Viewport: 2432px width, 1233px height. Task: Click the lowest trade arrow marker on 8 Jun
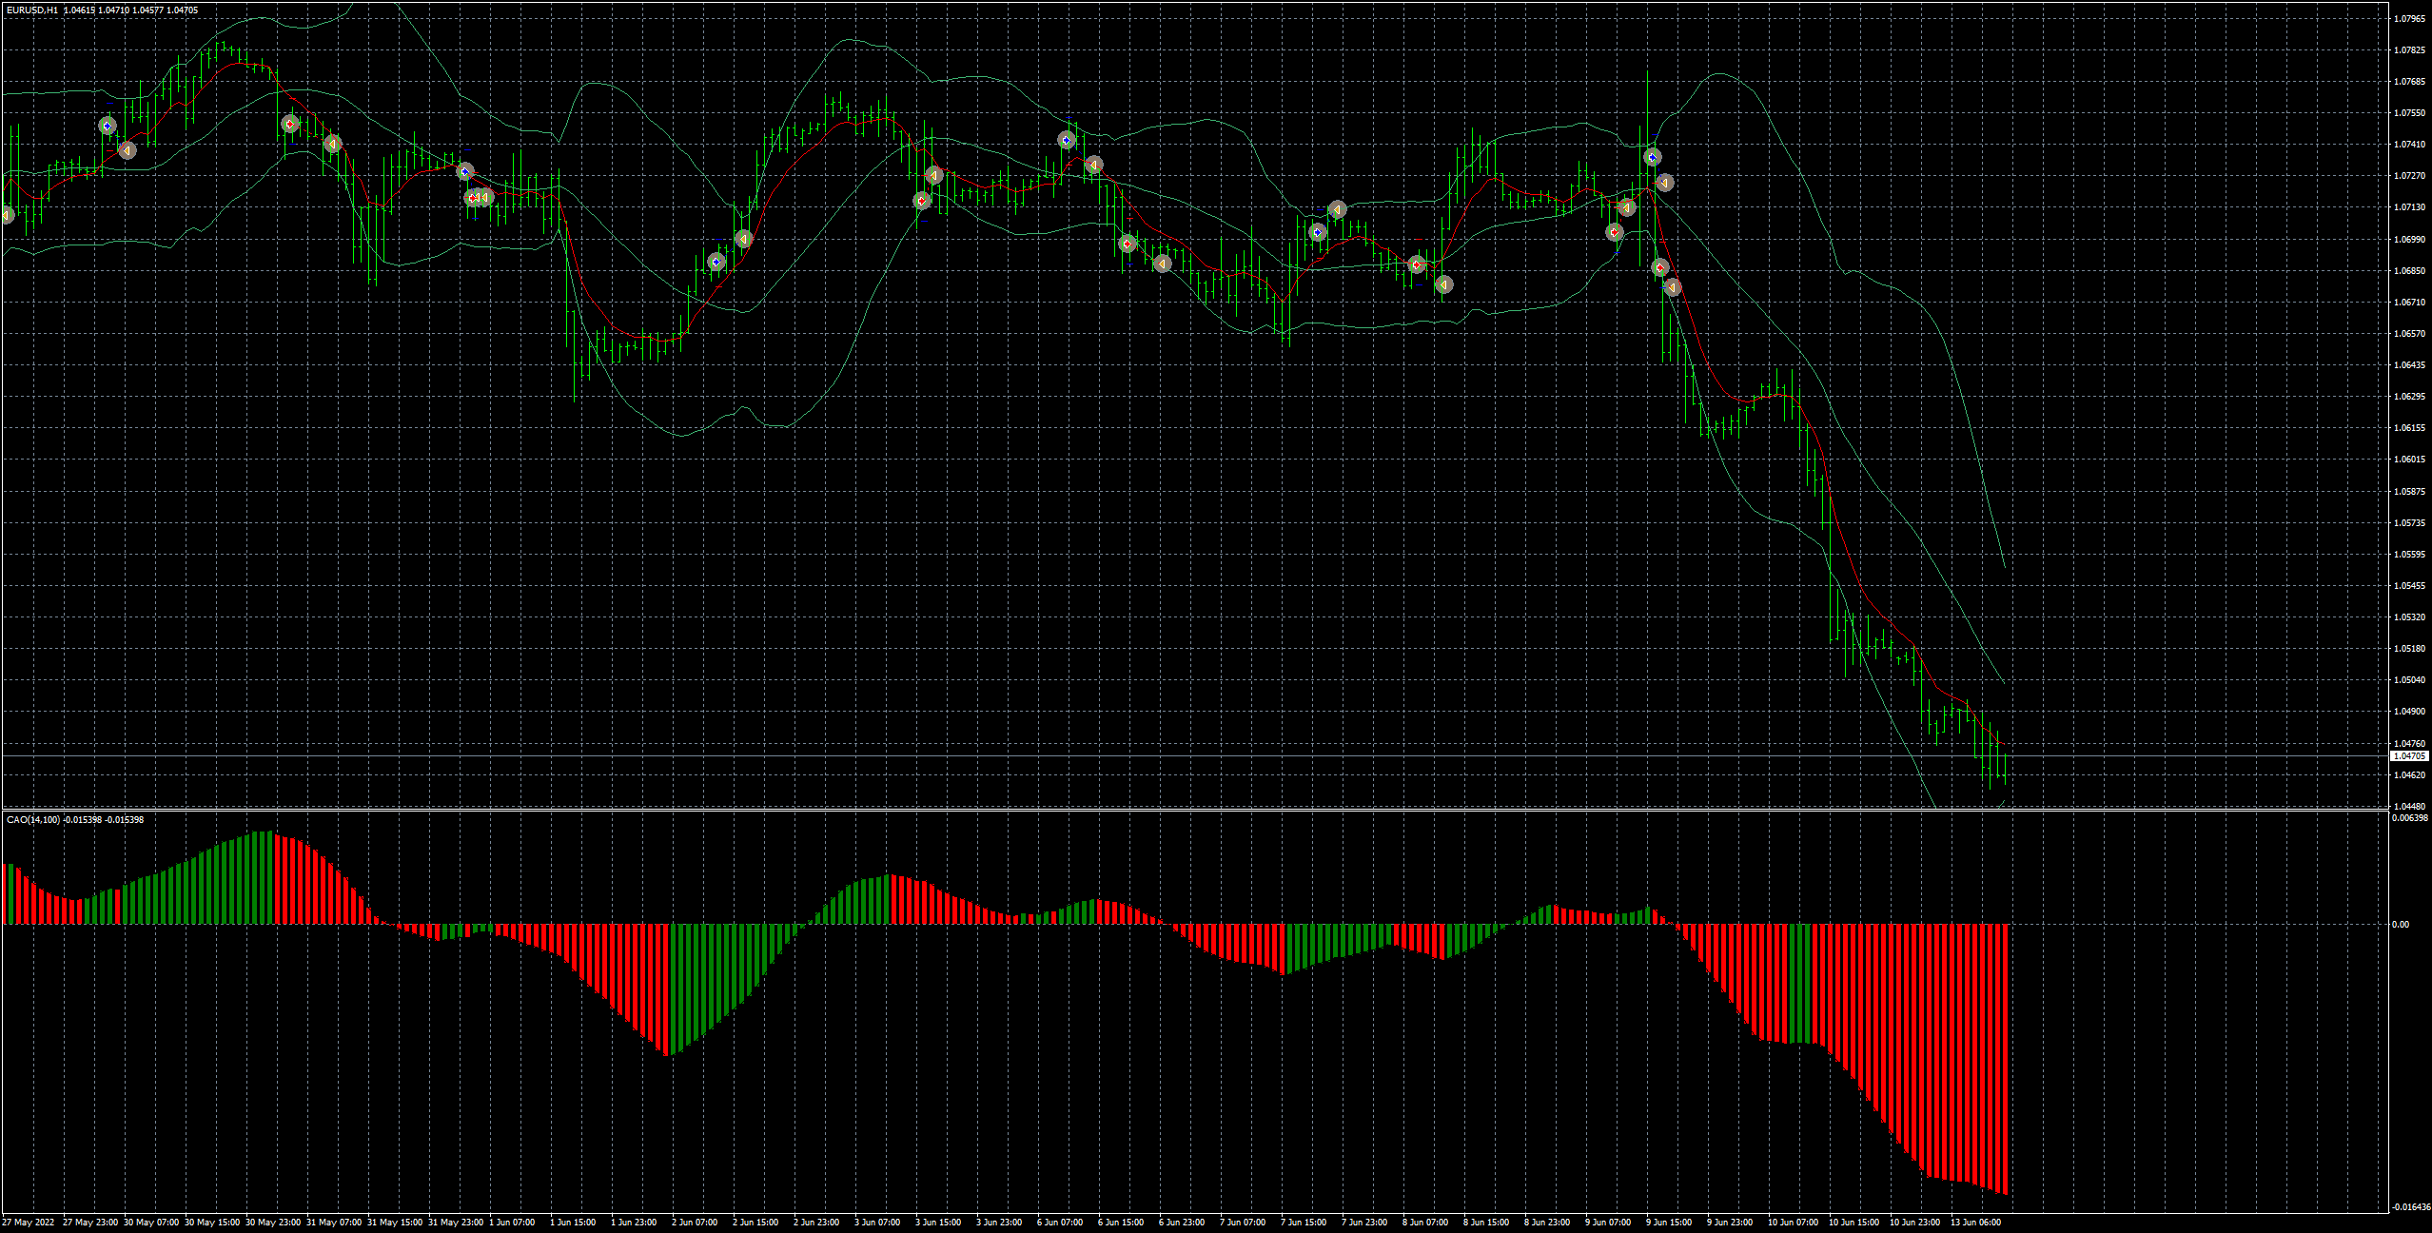1443,284
